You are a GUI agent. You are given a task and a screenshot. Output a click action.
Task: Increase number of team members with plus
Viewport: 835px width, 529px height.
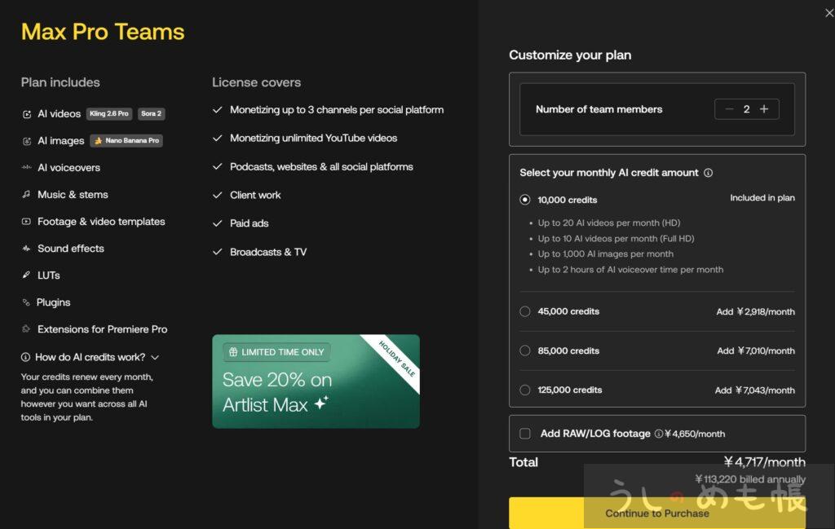coord(764,109)
